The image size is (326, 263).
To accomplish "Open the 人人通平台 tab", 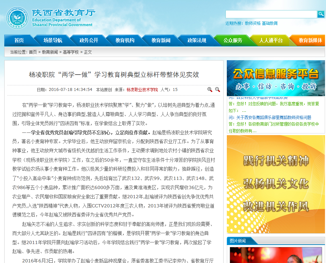I will click(x=271, y=41).
